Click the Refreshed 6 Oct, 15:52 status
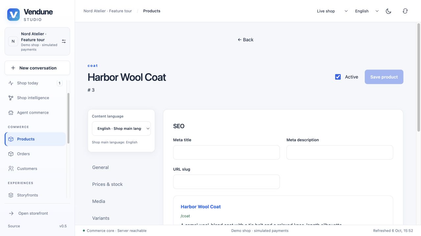421x236 pixels. point(393,231)
